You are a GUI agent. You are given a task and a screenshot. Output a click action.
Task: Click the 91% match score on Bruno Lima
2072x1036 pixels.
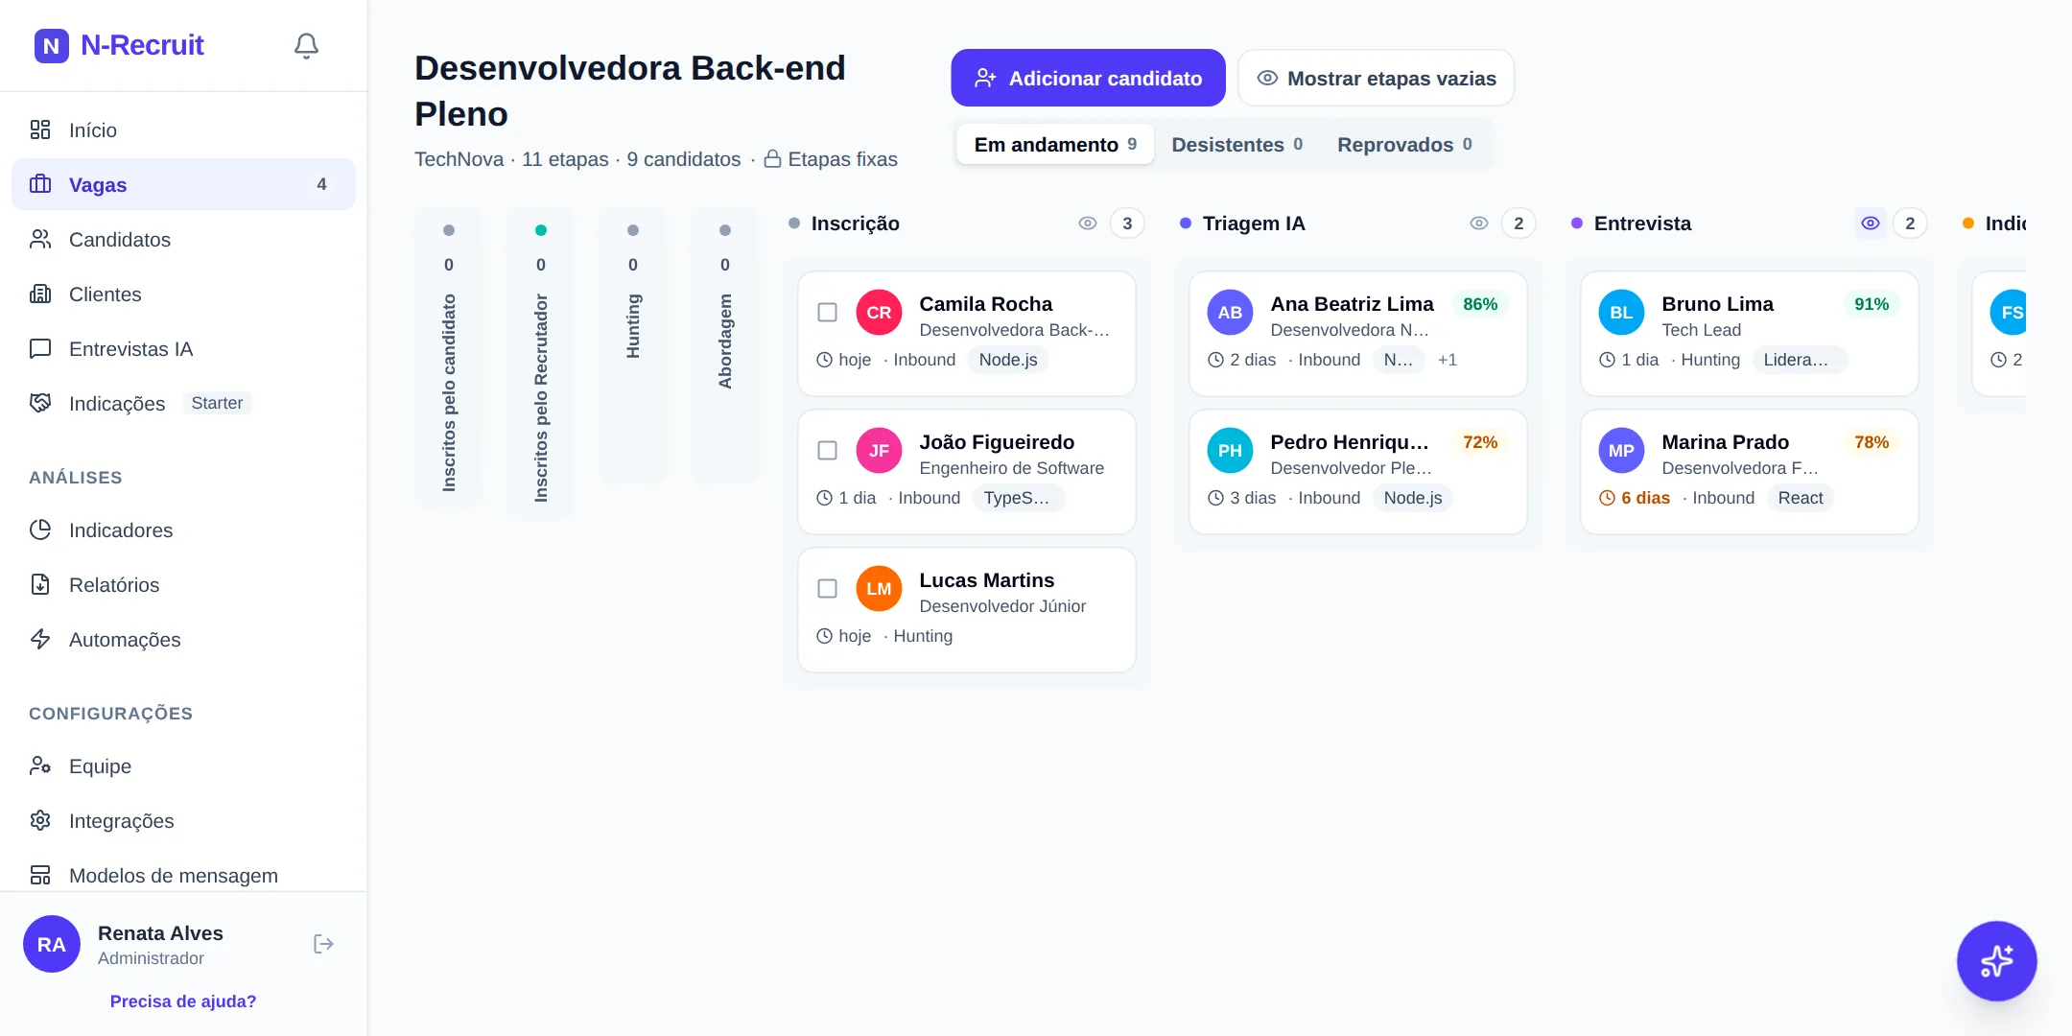[1871, 304]
